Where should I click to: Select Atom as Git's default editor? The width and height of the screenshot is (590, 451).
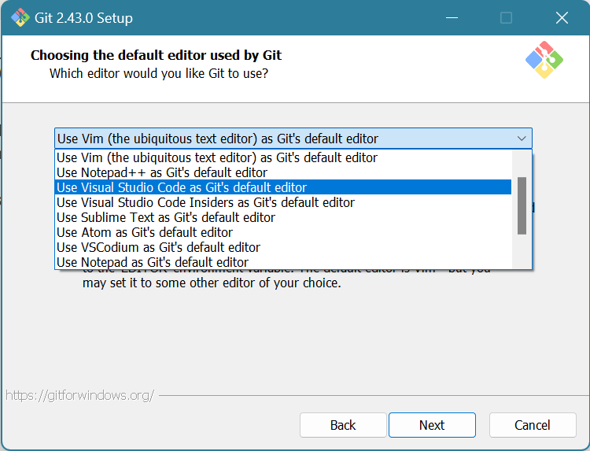145,232
